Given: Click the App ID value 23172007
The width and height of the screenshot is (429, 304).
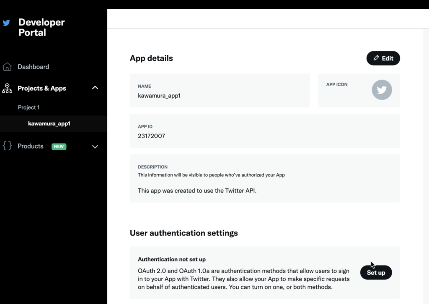Looking at the screenshot, I should point(151,136).
